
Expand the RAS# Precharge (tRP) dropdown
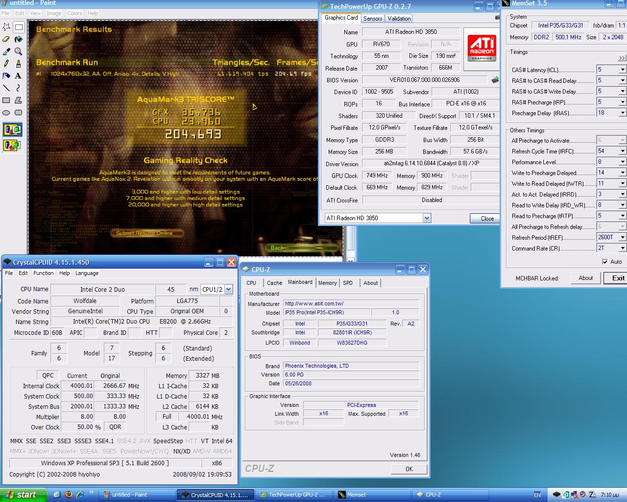click(623, 102)
